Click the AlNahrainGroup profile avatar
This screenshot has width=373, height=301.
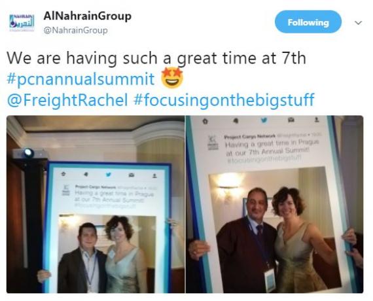[x=22, y=23]
